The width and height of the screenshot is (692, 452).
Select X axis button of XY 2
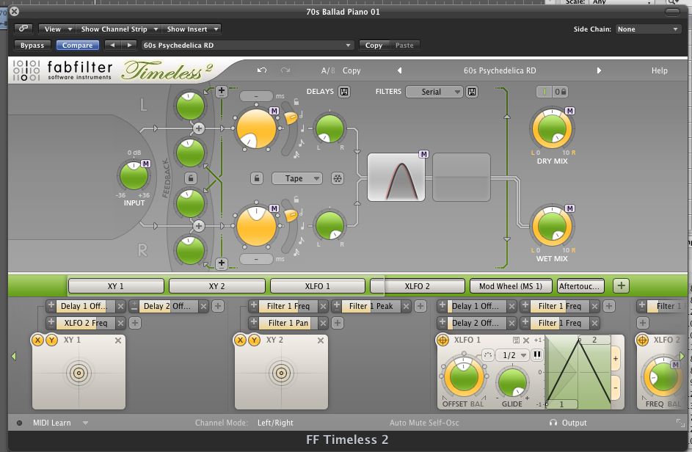coord(240,340)
